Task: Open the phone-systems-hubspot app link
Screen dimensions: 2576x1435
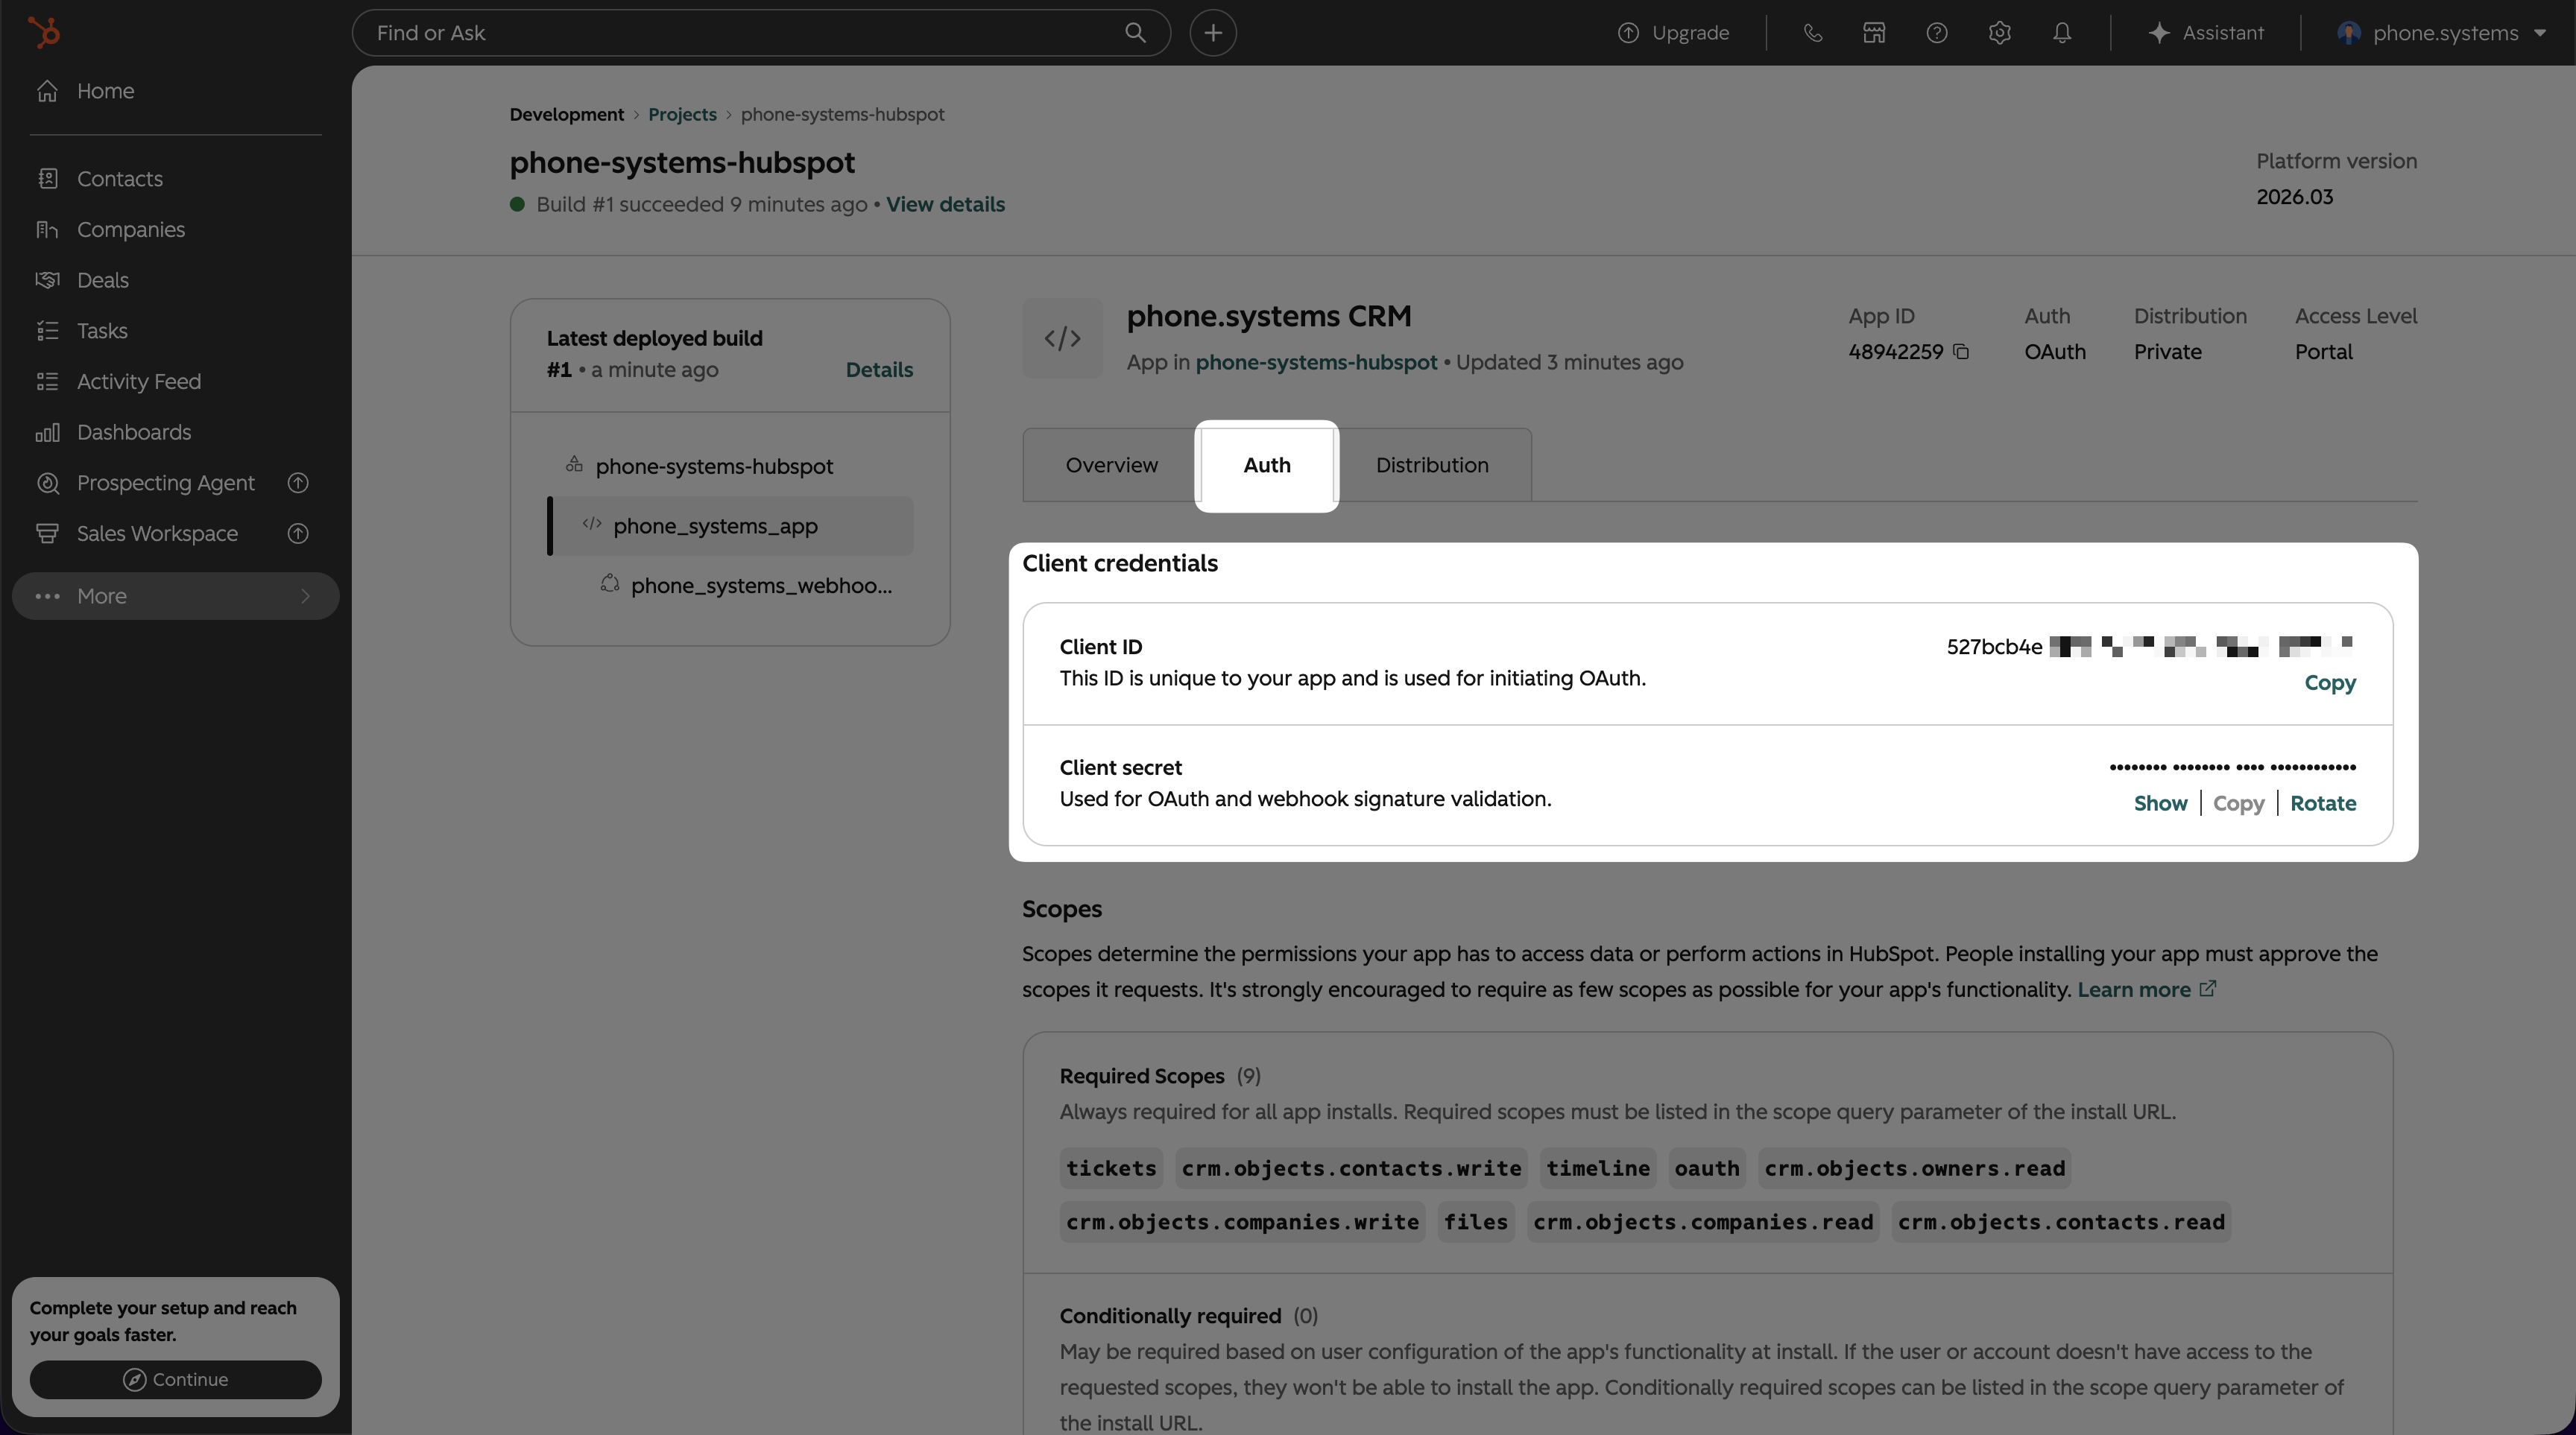Action: tap(1316, 362)
